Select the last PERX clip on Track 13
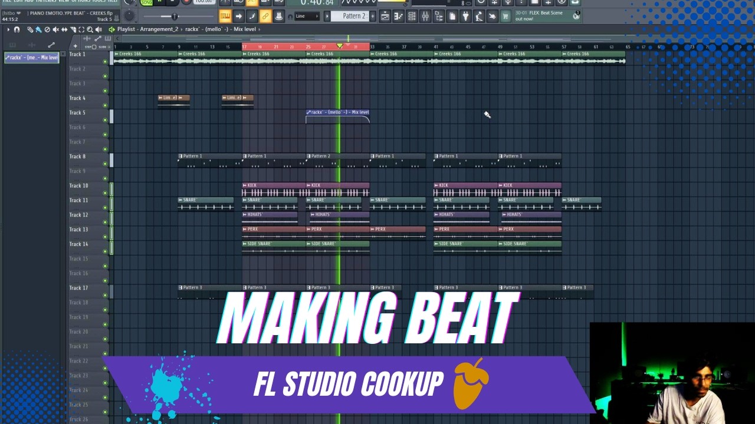This screenshot has width=755, height=424. (529, 233)
